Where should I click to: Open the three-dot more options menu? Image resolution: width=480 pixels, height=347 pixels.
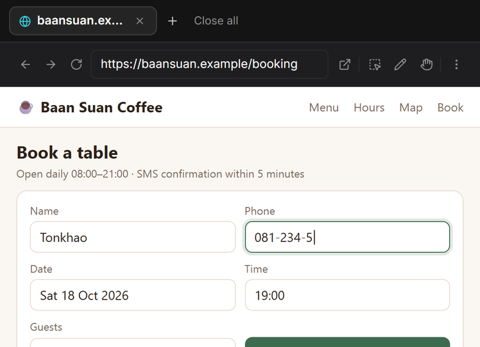456,65
